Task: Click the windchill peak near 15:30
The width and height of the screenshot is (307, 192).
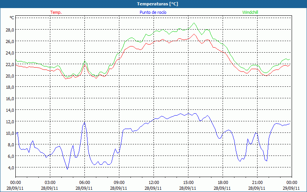Action: click(x=194, y=23)
